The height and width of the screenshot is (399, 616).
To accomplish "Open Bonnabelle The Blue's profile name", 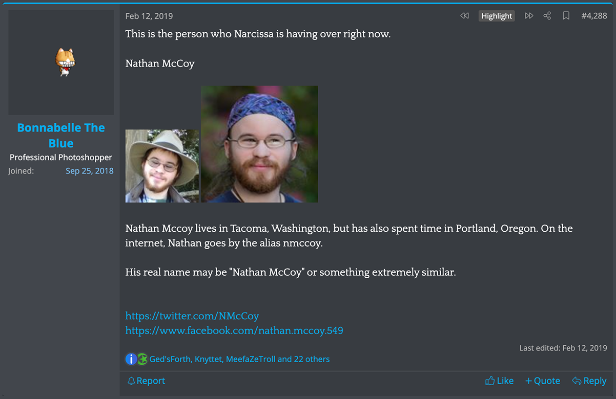I will 61,136.
